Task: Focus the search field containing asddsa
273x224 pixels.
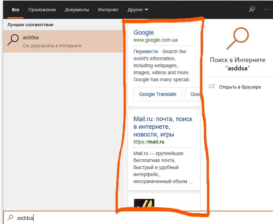Action: (105, 218)
